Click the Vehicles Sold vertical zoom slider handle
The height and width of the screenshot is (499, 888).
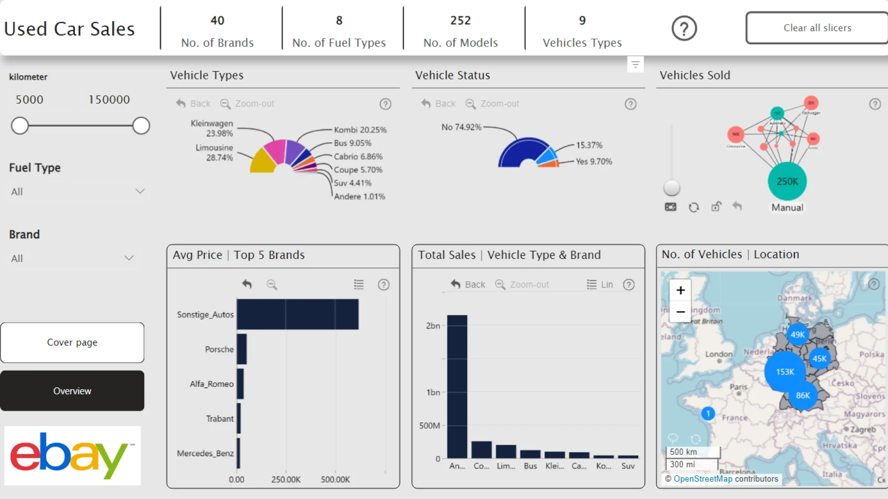(672, 188)
